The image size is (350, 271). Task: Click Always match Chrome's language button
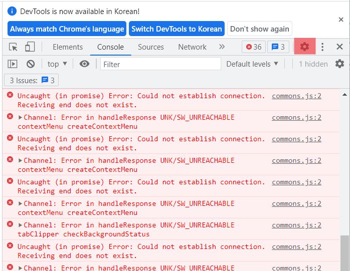[67, 29]
